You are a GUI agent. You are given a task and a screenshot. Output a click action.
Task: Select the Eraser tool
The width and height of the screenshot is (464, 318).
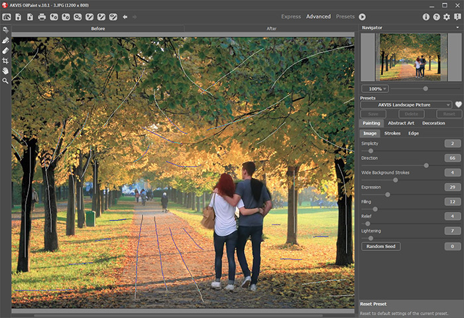(x=5, y=50)
